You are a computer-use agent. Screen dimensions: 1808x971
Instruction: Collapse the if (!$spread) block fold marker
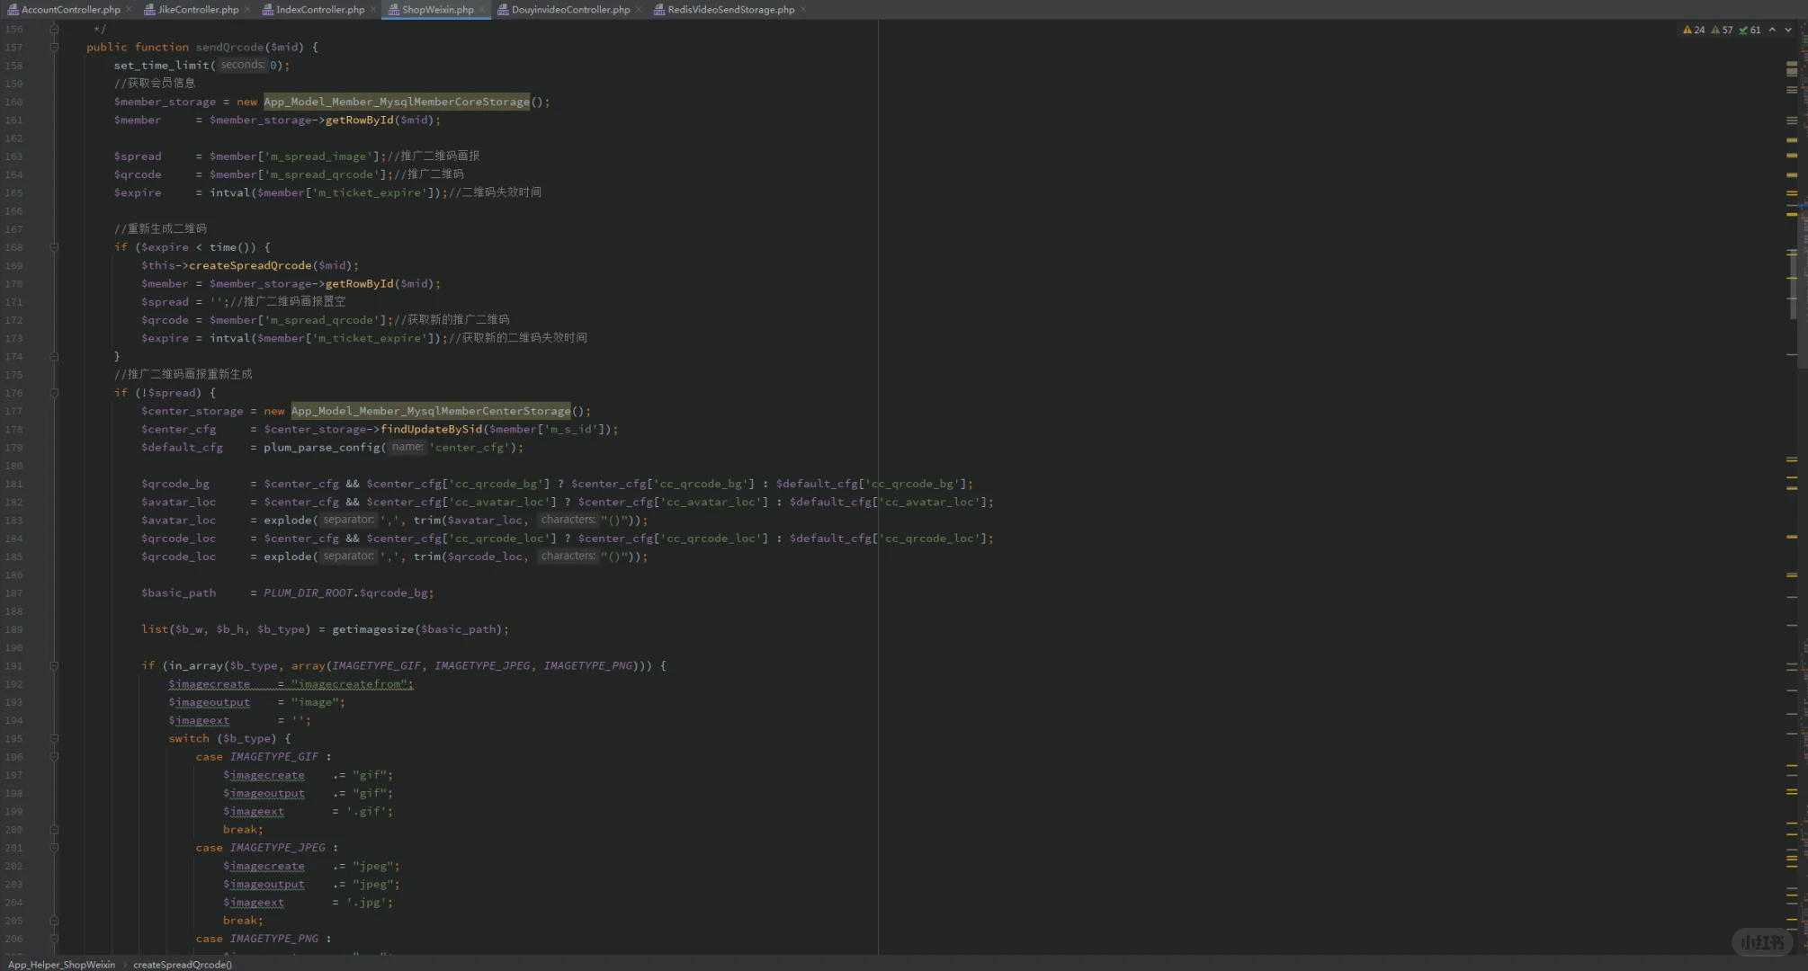pos(54,393)
